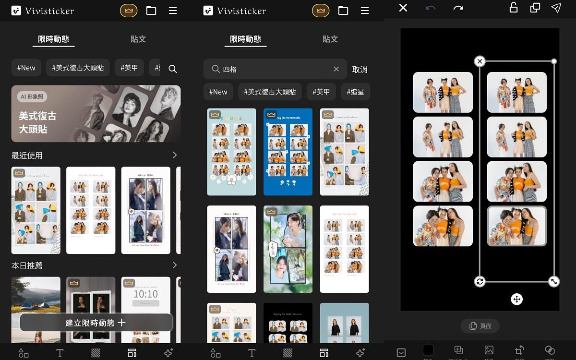The height and width of the screenshot is (360, 576).
Task: Open the 美式復古大頭貼 AI banner
Action: [x=96, y=114]
